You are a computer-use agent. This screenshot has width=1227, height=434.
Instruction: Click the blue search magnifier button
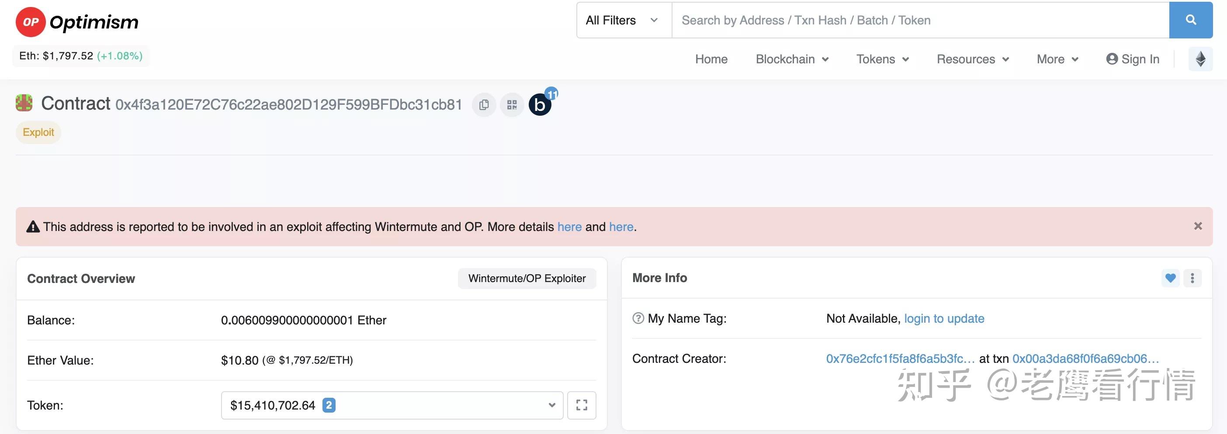(x=1191, y=20)
